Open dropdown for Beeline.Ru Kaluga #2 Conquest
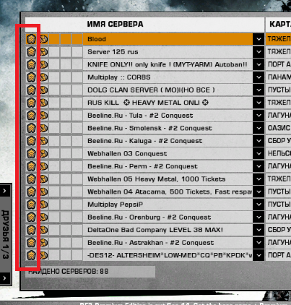The width and height of the screenshot is (291, 305). [x=259, y=141]
